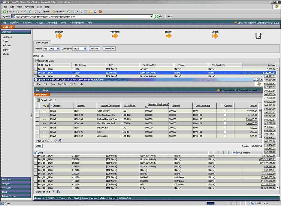
Task: Click the Home page icon
Action: 34,12
